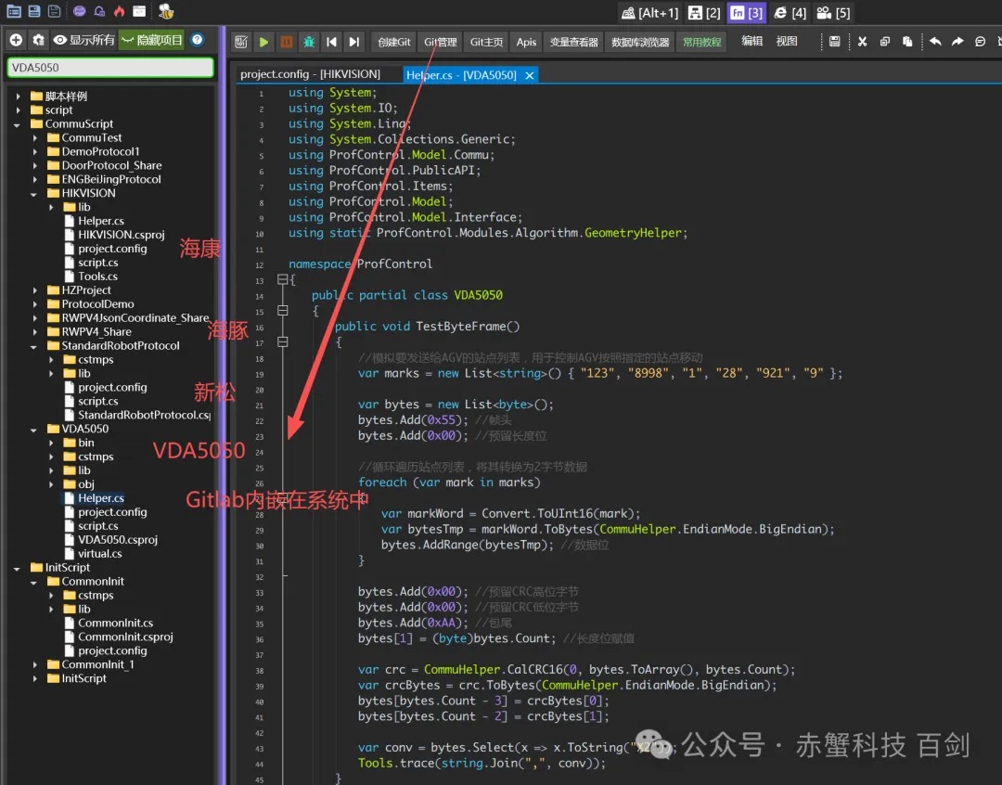This screenshot has height=785, width=1002.
Task: Click the bee icon in top toolbar
Action: (166, 12)
